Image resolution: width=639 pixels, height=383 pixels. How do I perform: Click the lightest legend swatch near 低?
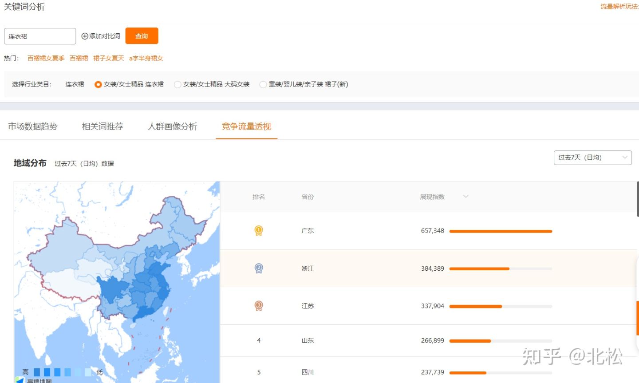point(88,372)
